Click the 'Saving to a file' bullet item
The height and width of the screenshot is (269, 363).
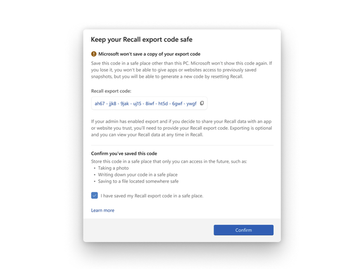pyautogui.click(x=138, y=182)
